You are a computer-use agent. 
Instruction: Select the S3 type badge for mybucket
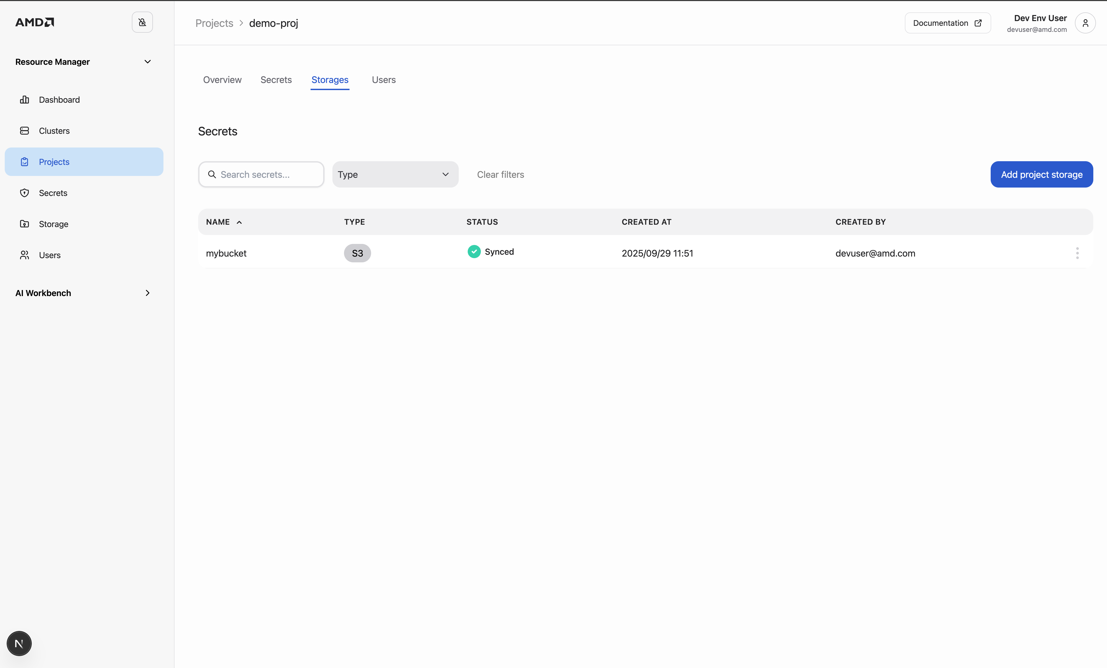pos(357,253)
